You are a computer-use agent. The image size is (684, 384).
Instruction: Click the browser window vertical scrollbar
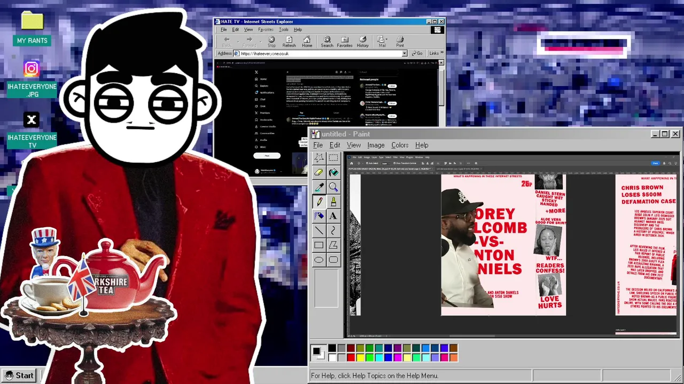(441, 93)
